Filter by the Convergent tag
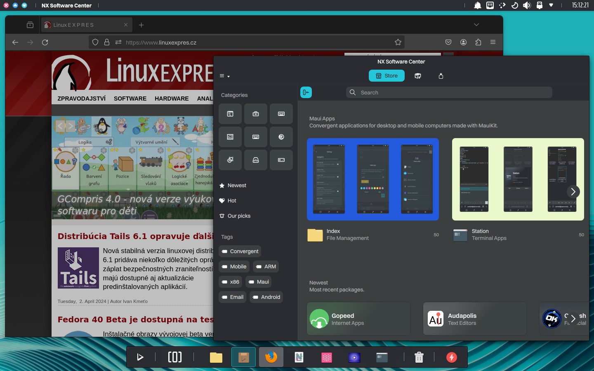This screenshot has height=371, width=594. pyautogui.click(x=240, y=251)
